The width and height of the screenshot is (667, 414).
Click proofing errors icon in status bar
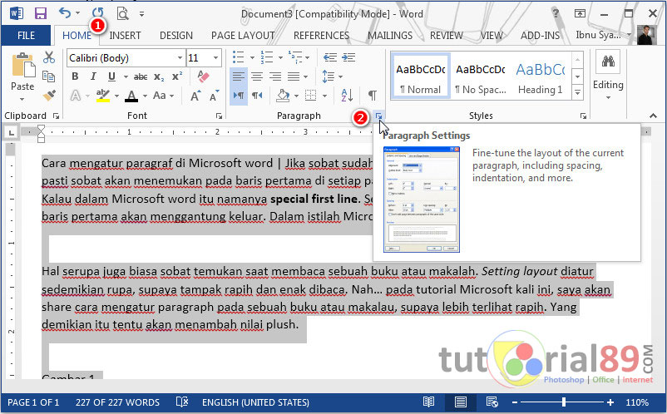[x=182, y=402]
